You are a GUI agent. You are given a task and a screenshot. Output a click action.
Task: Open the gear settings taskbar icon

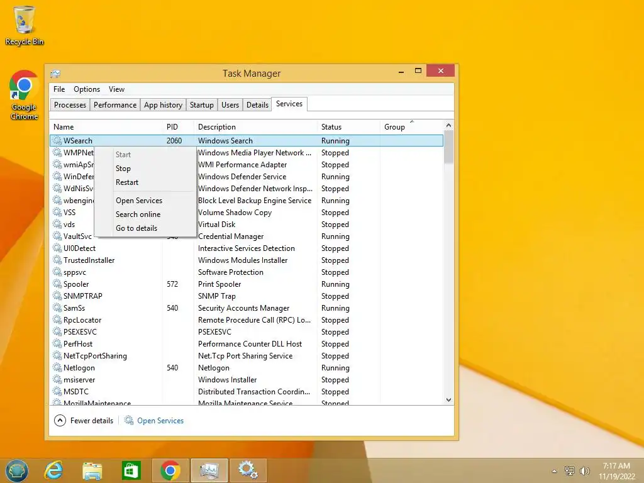tap(248, 470)
